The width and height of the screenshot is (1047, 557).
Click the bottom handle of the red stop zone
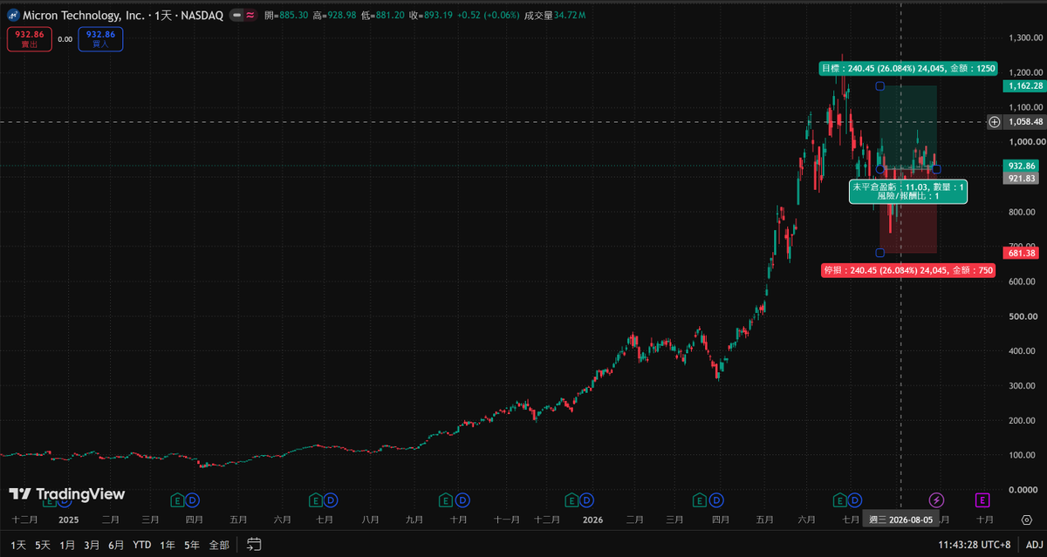coord(879,253)
